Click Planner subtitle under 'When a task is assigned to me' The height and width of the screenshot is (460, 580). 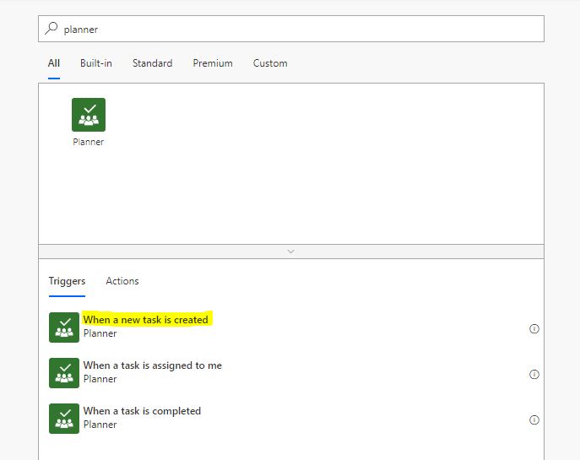click(100, 379)
